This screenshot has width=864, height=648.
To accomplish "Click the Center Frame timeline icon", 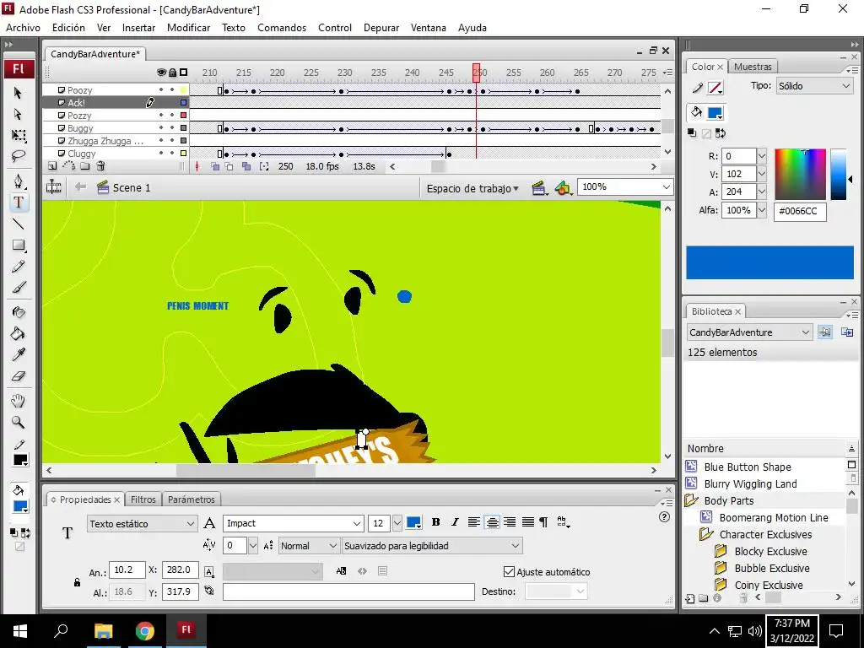I will click(197, 166).
